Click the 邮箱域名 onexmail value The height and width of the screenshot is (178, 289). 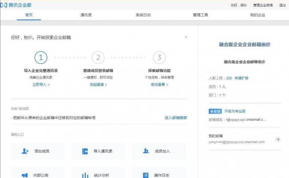pyautogui.click(x=246, y=120)
